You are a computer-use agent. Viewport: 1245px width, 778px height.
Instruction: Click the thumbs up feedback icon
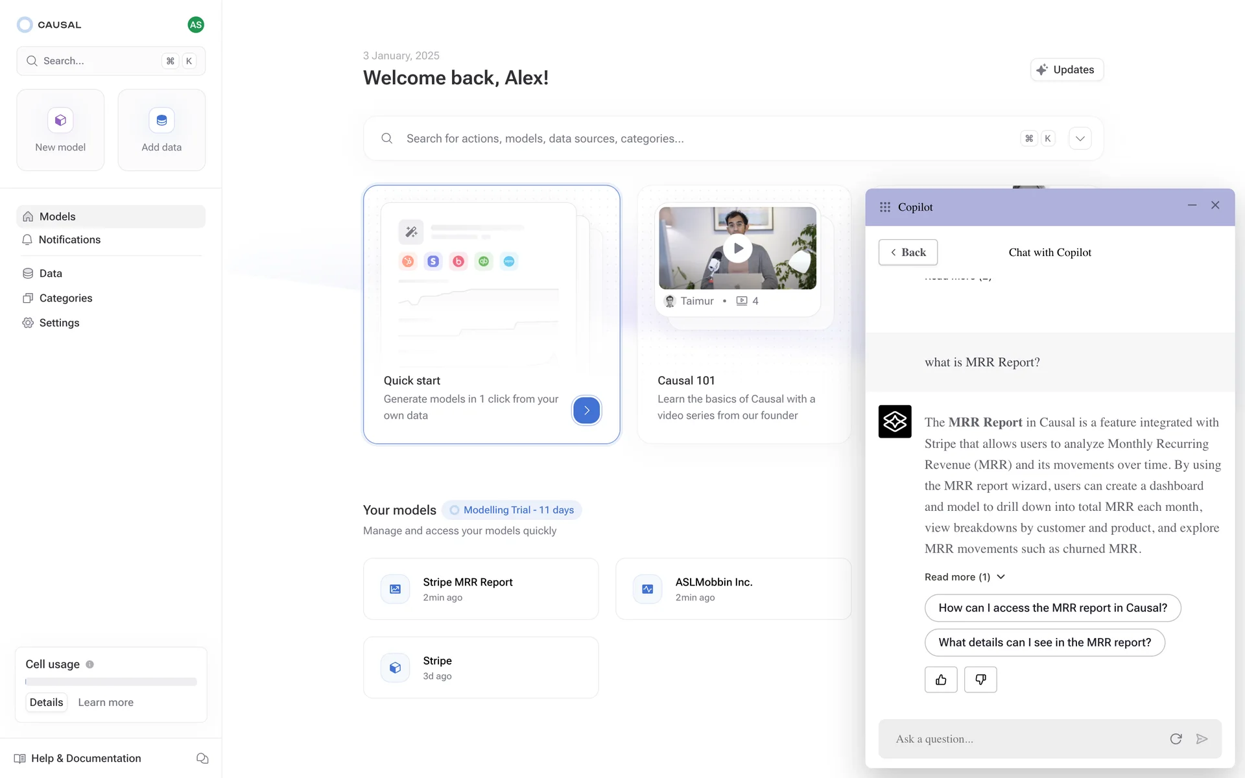(940, 679)
